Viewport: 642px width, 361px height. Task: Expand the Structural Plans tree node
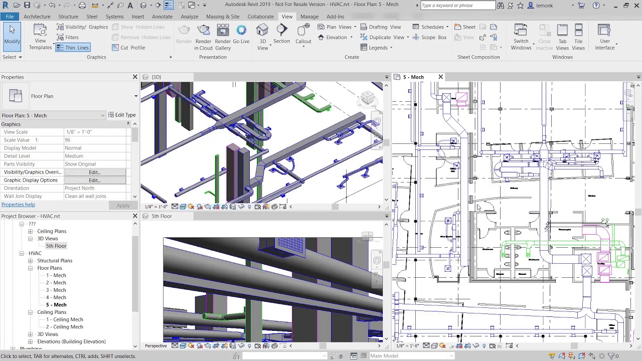(x=31, y=261)
